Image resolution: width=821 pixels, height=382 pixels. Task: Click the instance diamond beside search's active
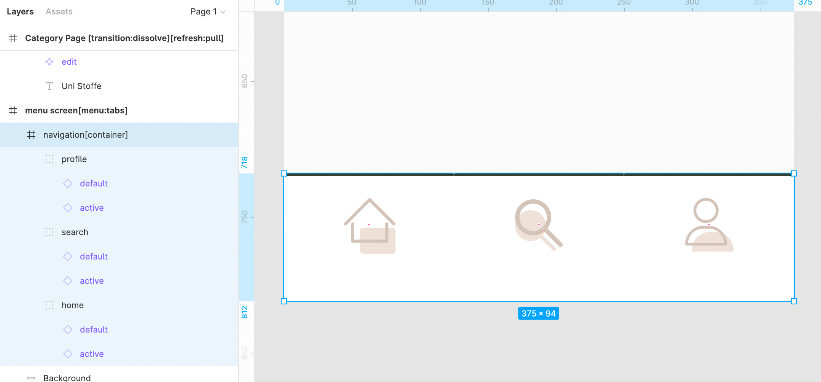tap(68, 281)
